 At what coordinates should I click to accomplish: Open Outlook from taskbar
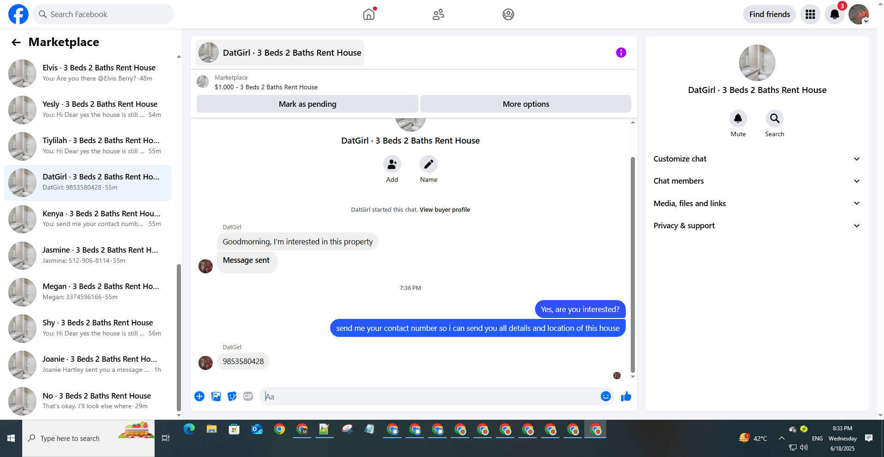[257, 429]
